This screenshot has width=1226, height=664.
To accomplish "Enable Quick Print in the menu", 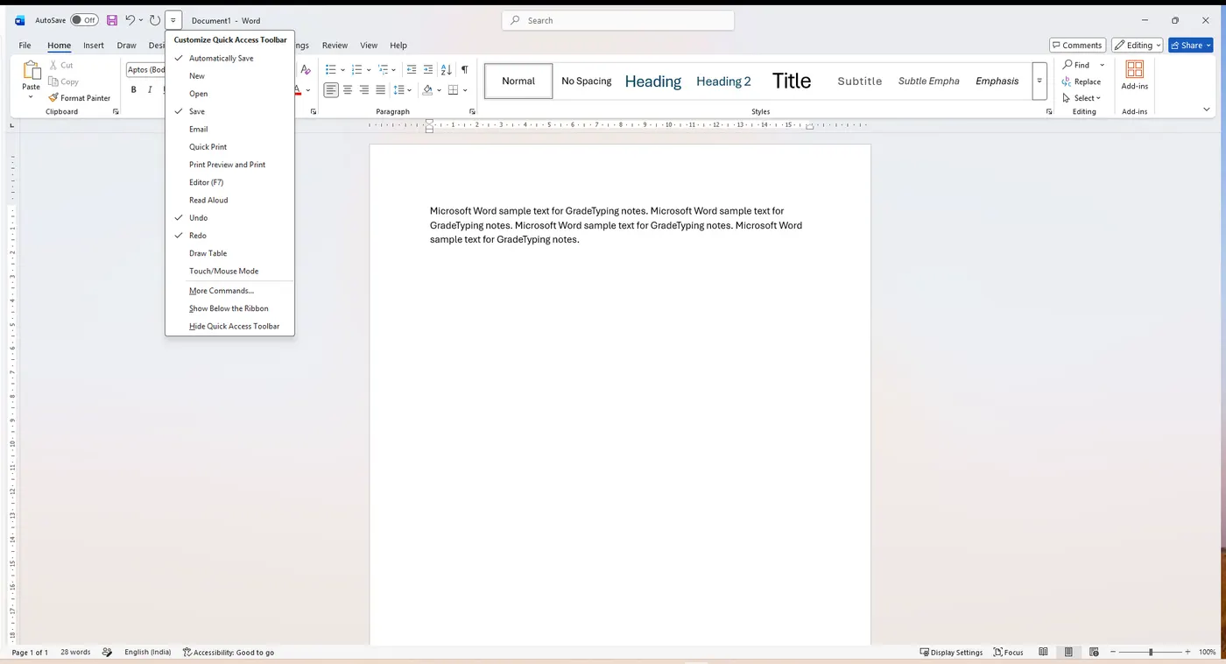I will [x=229, y=146].
